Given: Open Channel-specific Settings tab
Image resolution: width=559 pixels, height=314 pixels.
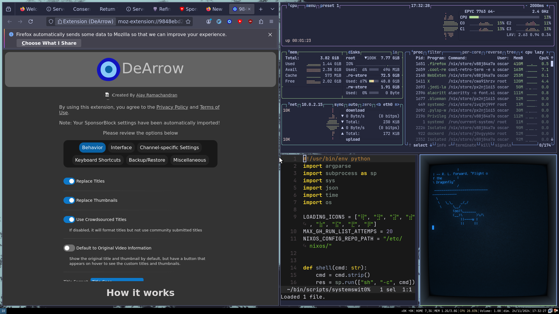Looking at the screenshot, I should click(x=169, y=147).
